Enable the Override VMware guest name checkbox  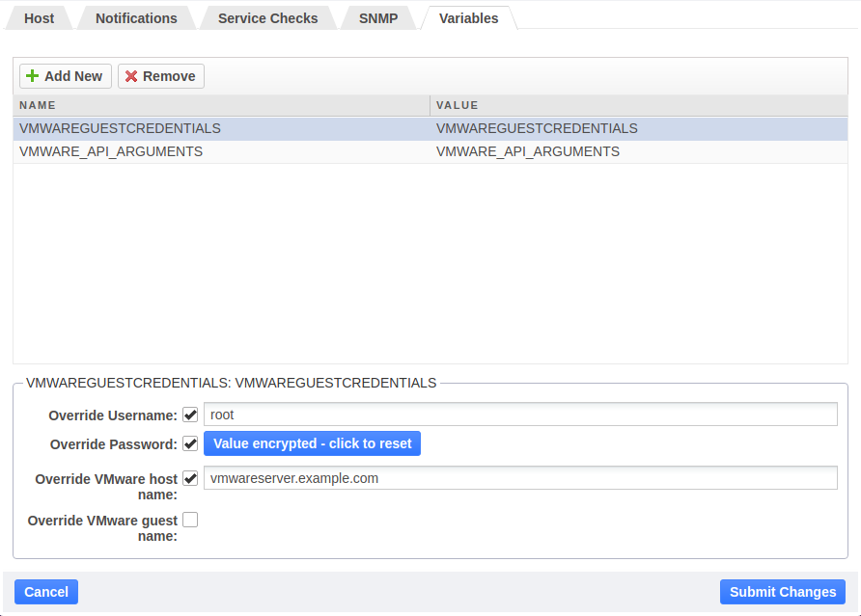(x=190, y=519)
